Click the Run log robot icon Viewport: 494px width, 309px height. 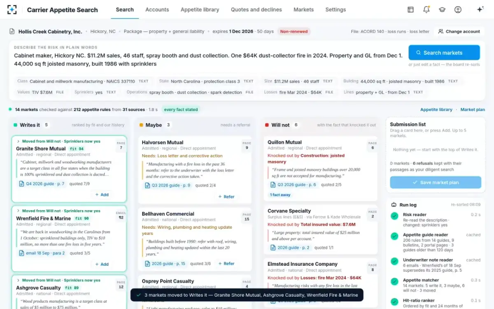(394, 204)
